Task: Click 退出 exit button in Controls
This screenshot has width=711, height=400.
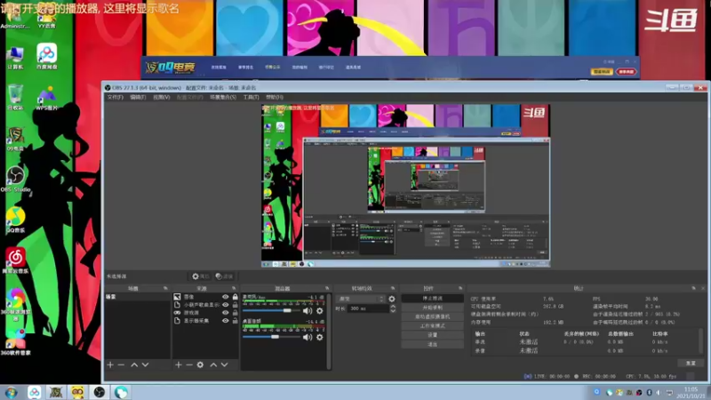Action: point(432,344)
